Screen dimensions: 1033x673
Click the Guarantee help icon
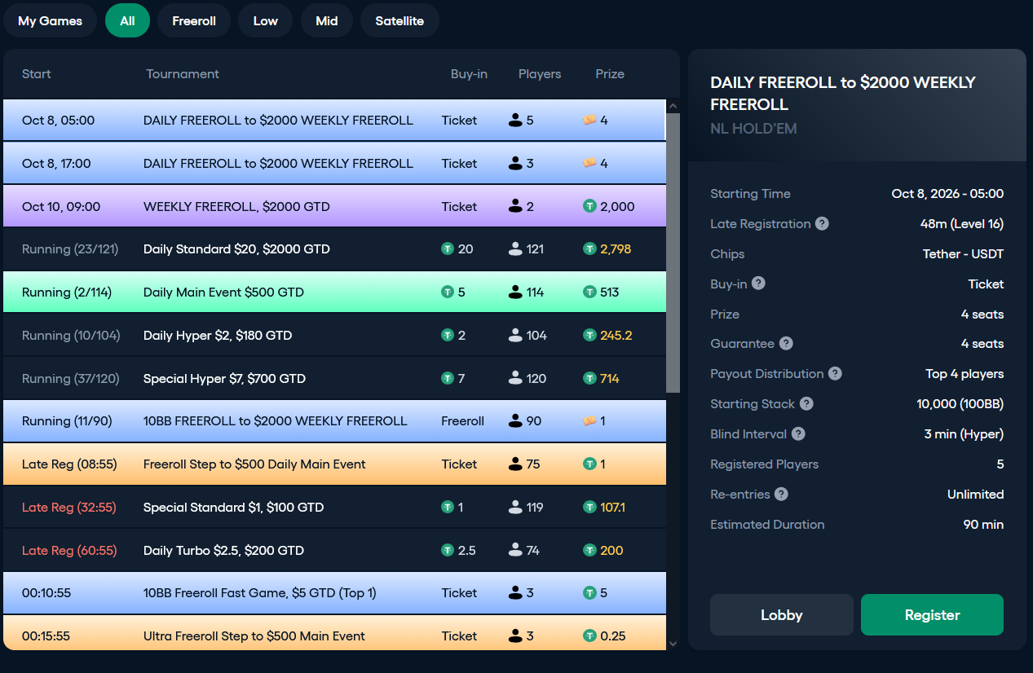(786, 344)
